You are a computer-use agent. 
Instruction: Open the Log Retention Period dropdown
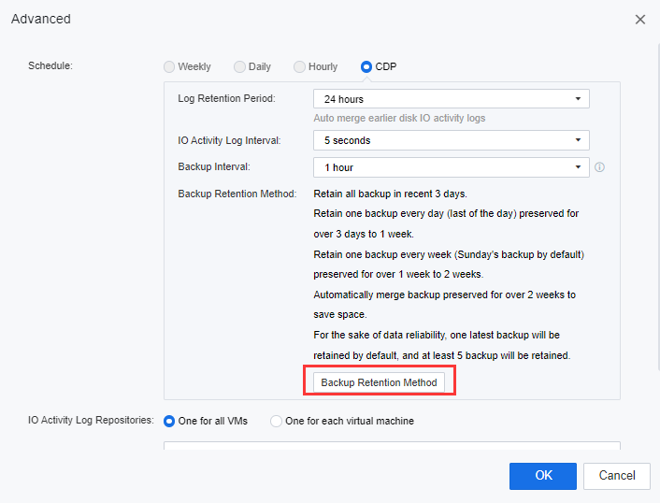451,99
